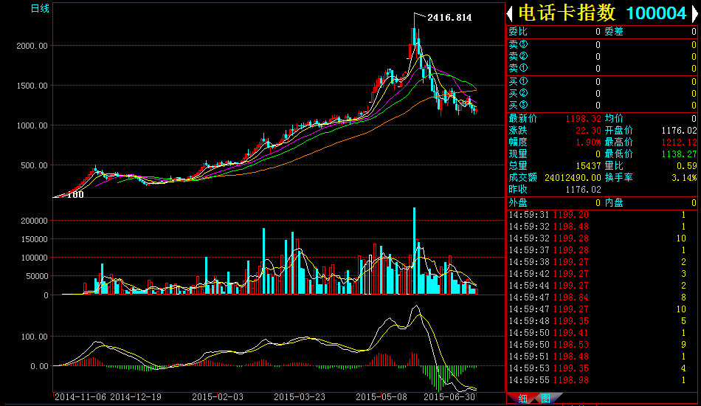Select the 买① order row

coord(602,82)
